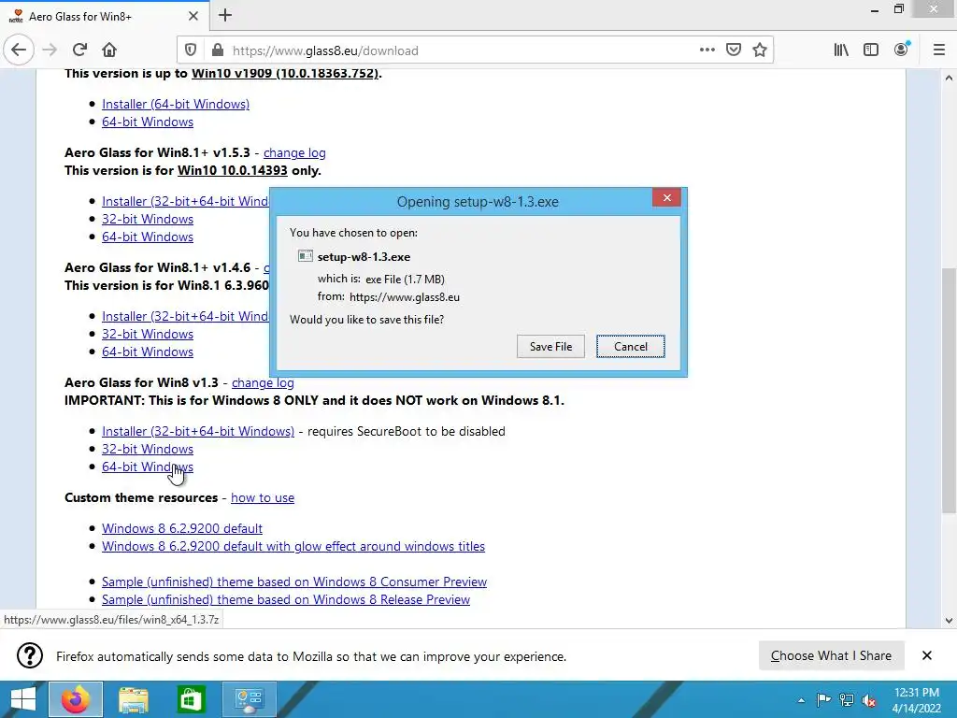This screenshot has height=718, width=957.
Task: Click Firefox icon in taskbar
Action: click(x=76, y=699)
